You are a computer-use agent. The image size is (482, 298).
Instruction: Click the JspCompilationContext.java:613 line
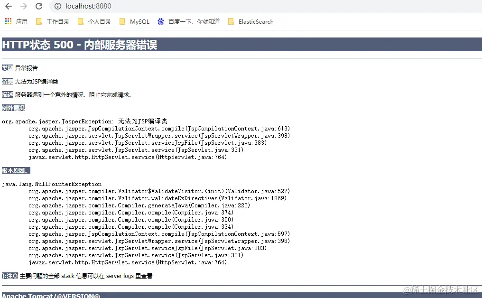[x=159, y=128]
